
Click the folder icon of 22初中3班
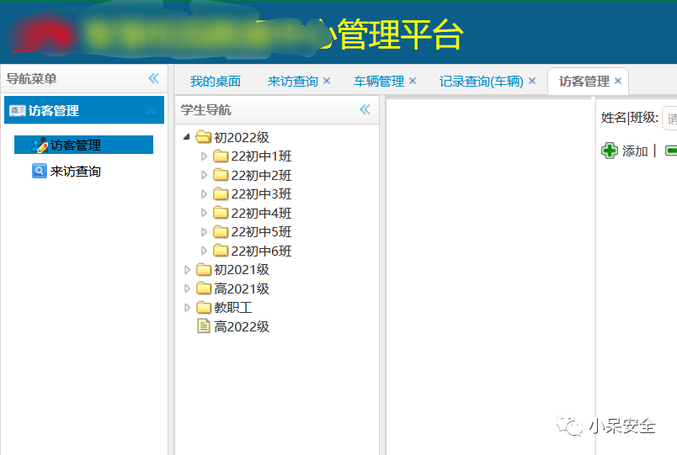pyautogui.click(x=221, y=194)
